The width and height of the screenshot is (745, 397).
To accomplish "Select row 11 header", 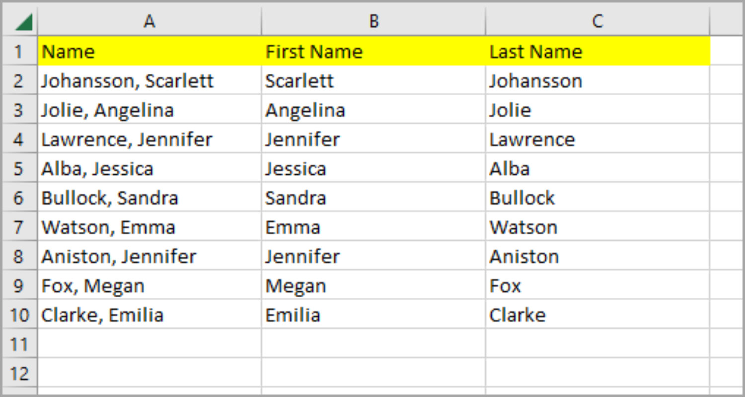I will coord(19,344).
